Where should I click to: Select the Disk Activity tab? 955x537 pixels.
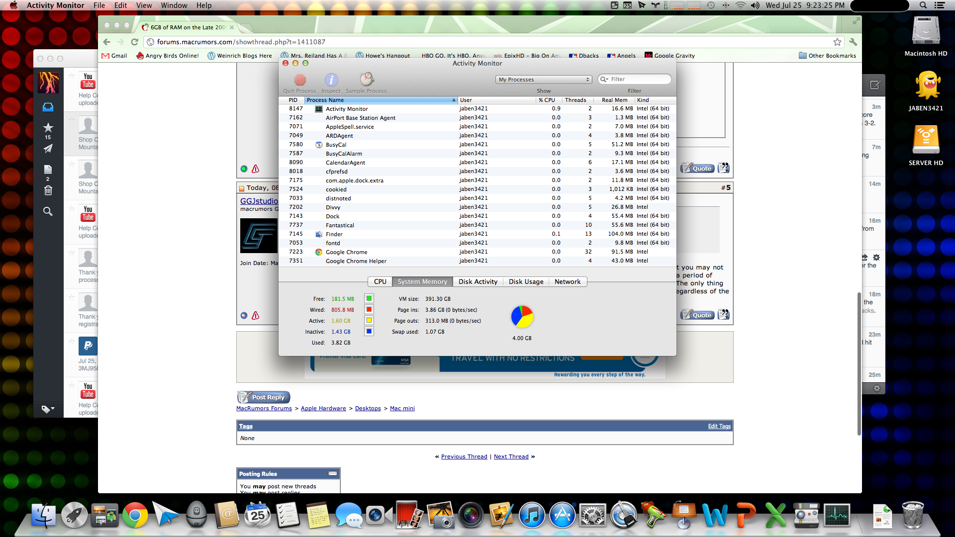point(477,281)
